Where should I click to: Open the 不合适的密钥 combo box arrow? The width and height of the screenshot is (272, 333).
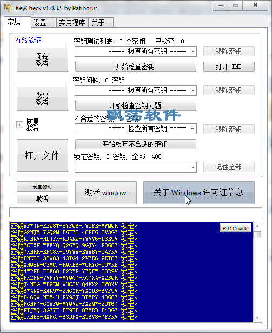(x=193, y=129)
